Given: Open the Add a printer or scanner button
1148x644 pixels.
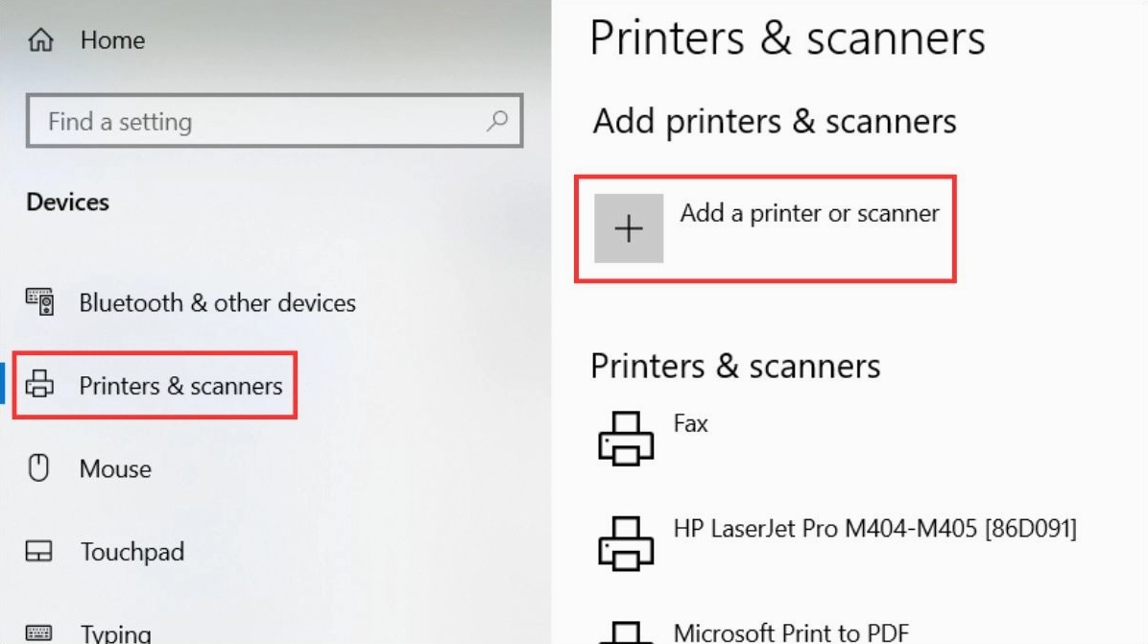Looking at the screenshot, I should click(763, 228).
